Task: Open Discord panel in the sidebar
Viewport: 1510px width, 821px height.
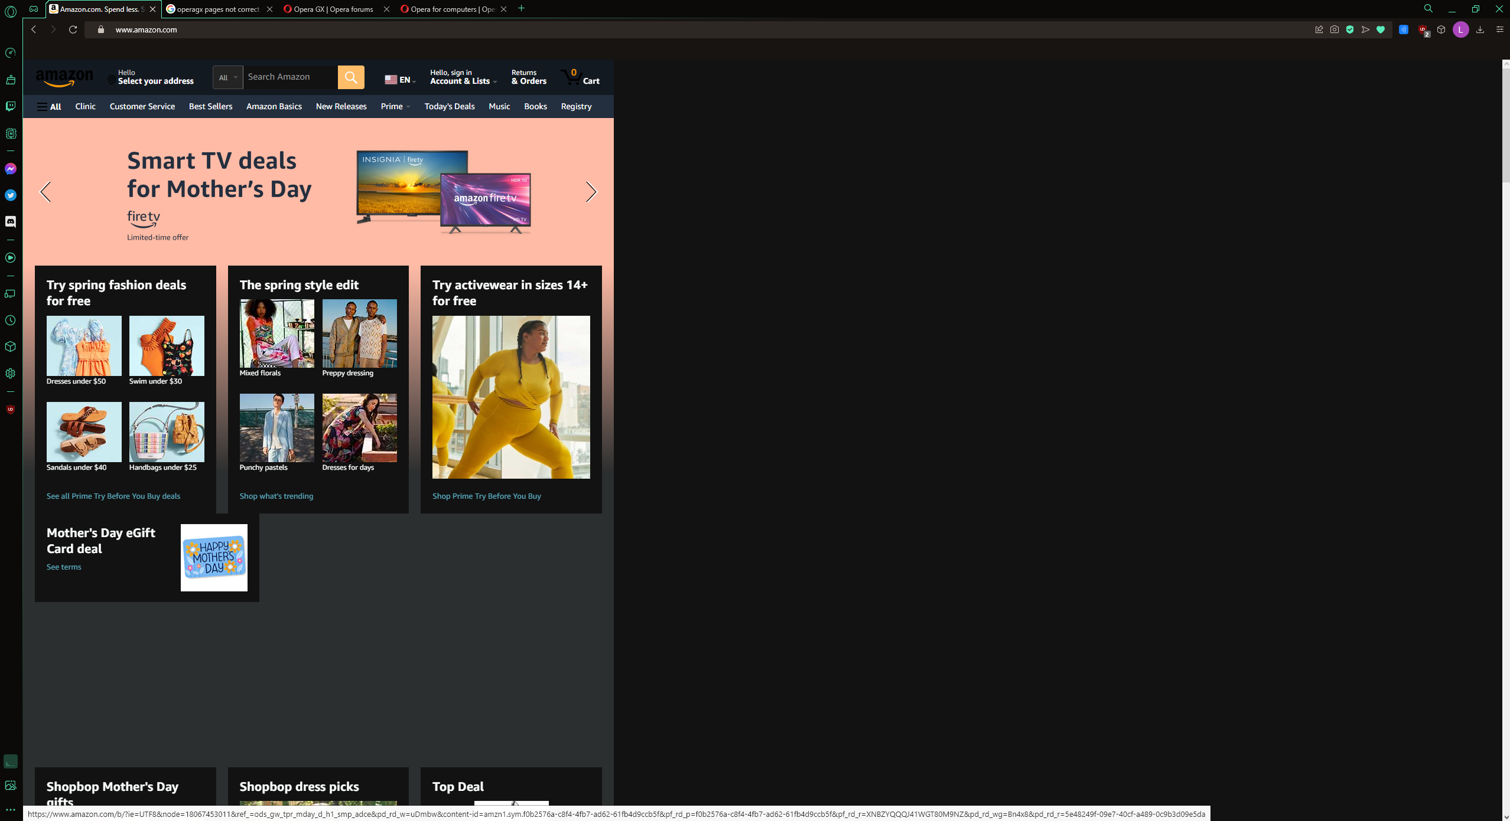Action: coord(11,221)
